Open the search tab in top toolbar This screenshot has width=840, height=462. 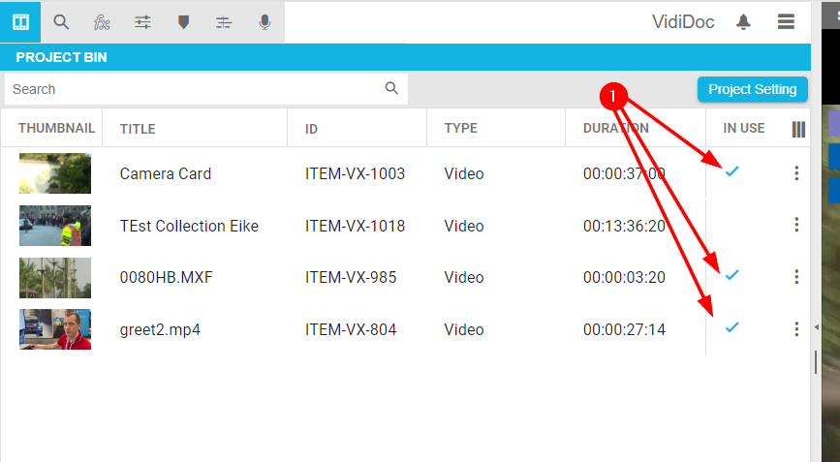(61, 21)
